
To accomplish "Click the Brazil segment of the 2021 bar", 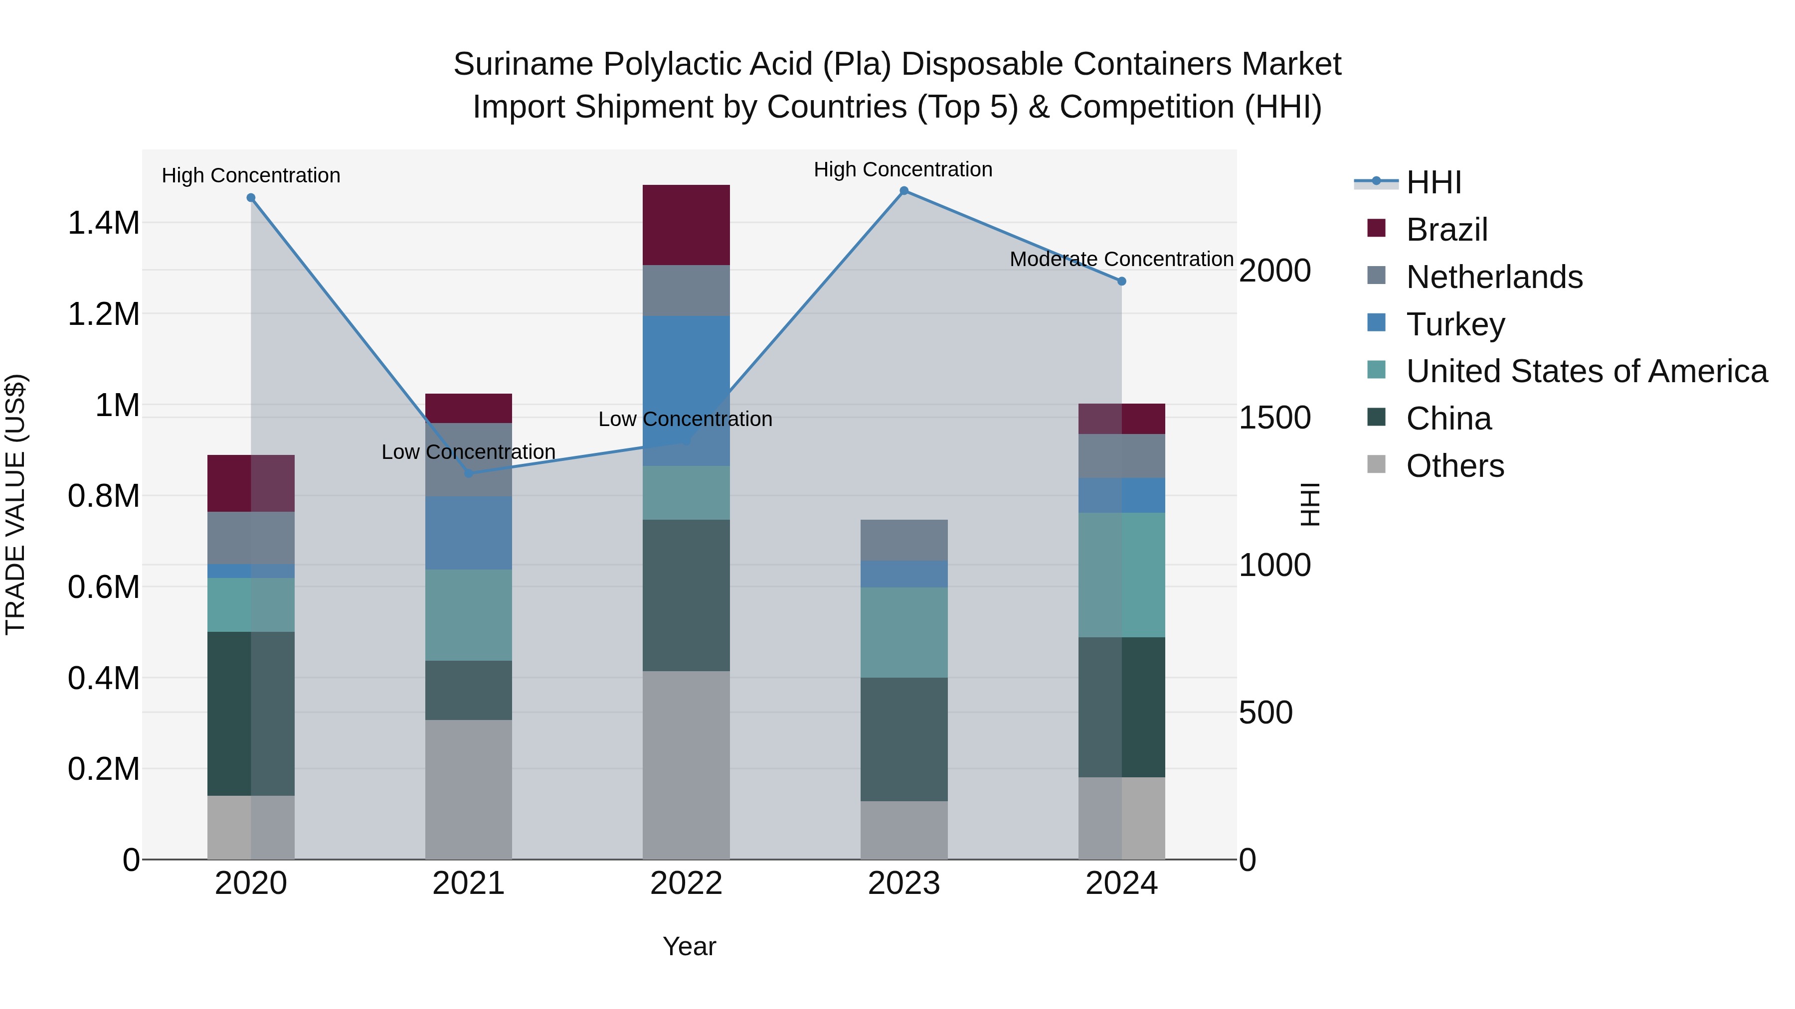I will click(x=469, y=408).
